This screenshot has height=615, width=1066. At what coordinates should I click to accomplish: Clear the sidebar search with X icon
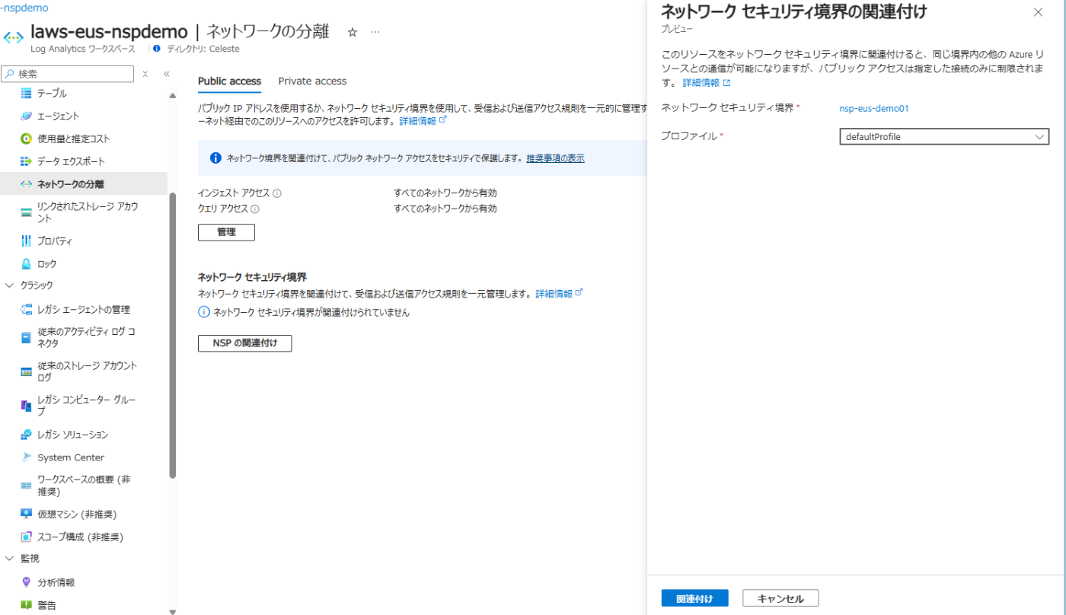click(145, 74)
